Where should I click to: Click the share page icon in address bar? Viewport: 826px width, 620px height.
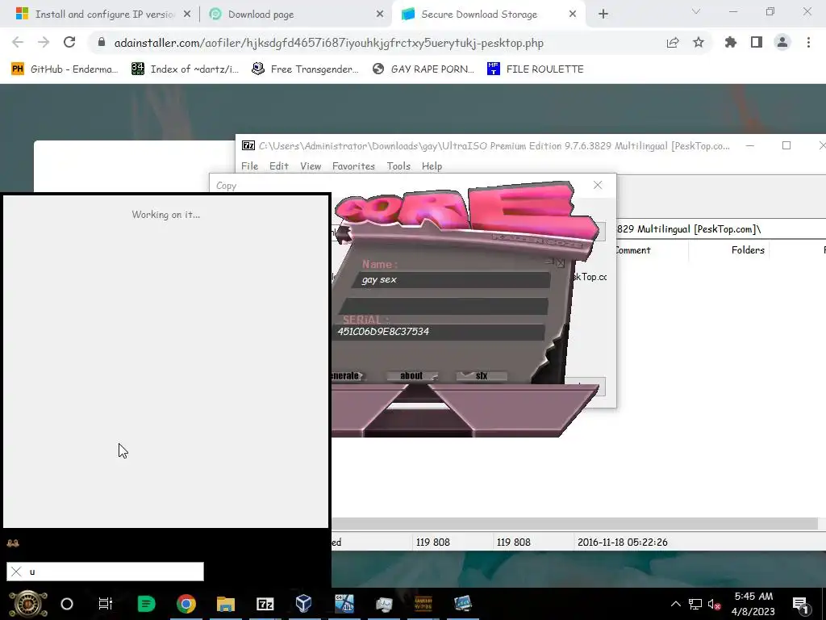(673, 43)
